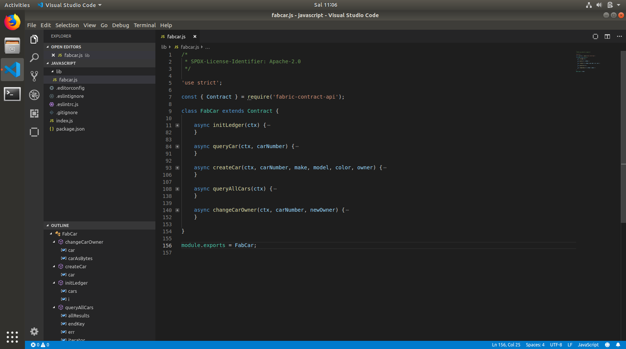Screen dimensions: 626x349
Task: Change end of line sequence LF
Action: [570, 345]
